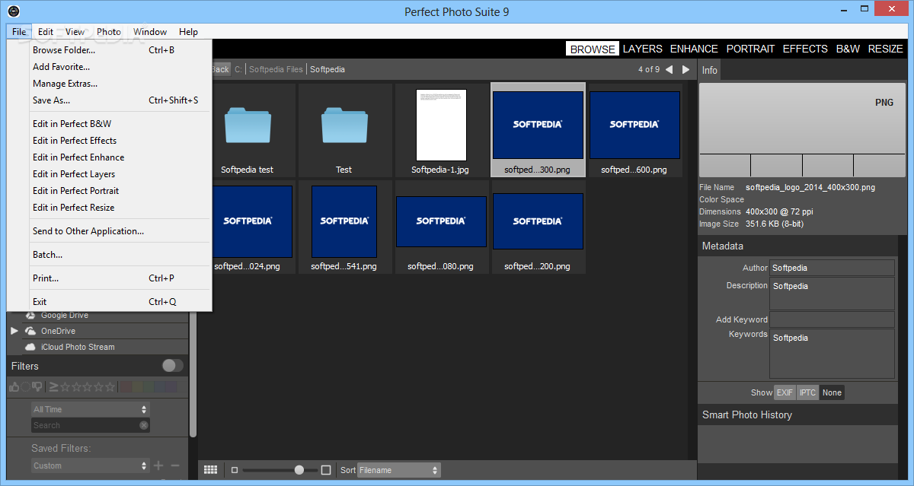Choose Edit in Perfect Effects
The image size is (914, 486).
[109, 141]
